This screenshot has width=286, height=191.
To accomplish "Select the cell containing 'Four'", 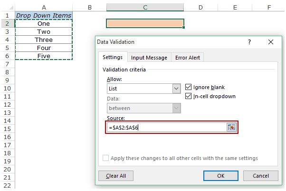I will [x=44, y=48].
